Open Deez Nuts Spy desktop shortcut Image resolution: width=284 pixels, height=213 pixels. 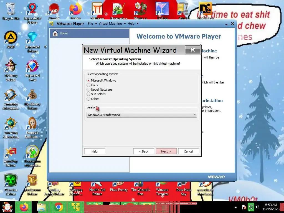point(184,189)
